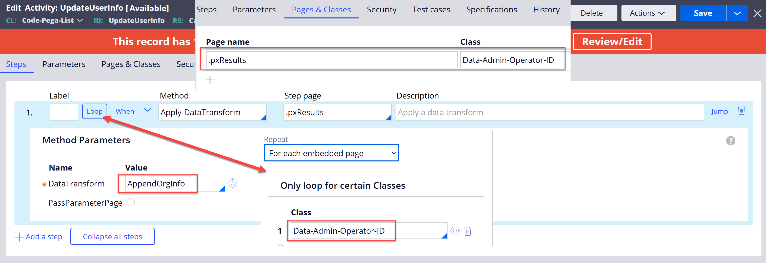Switch to the Security tab
Viewport: 766px width, 263px height.
[x=381, y=10]
